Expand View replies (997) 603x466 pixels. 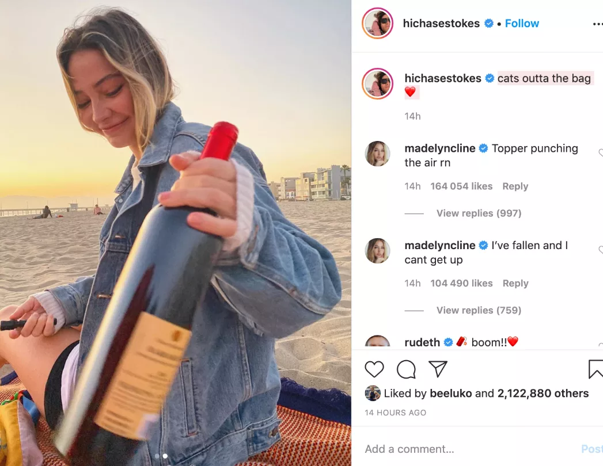tap(479, 213)
